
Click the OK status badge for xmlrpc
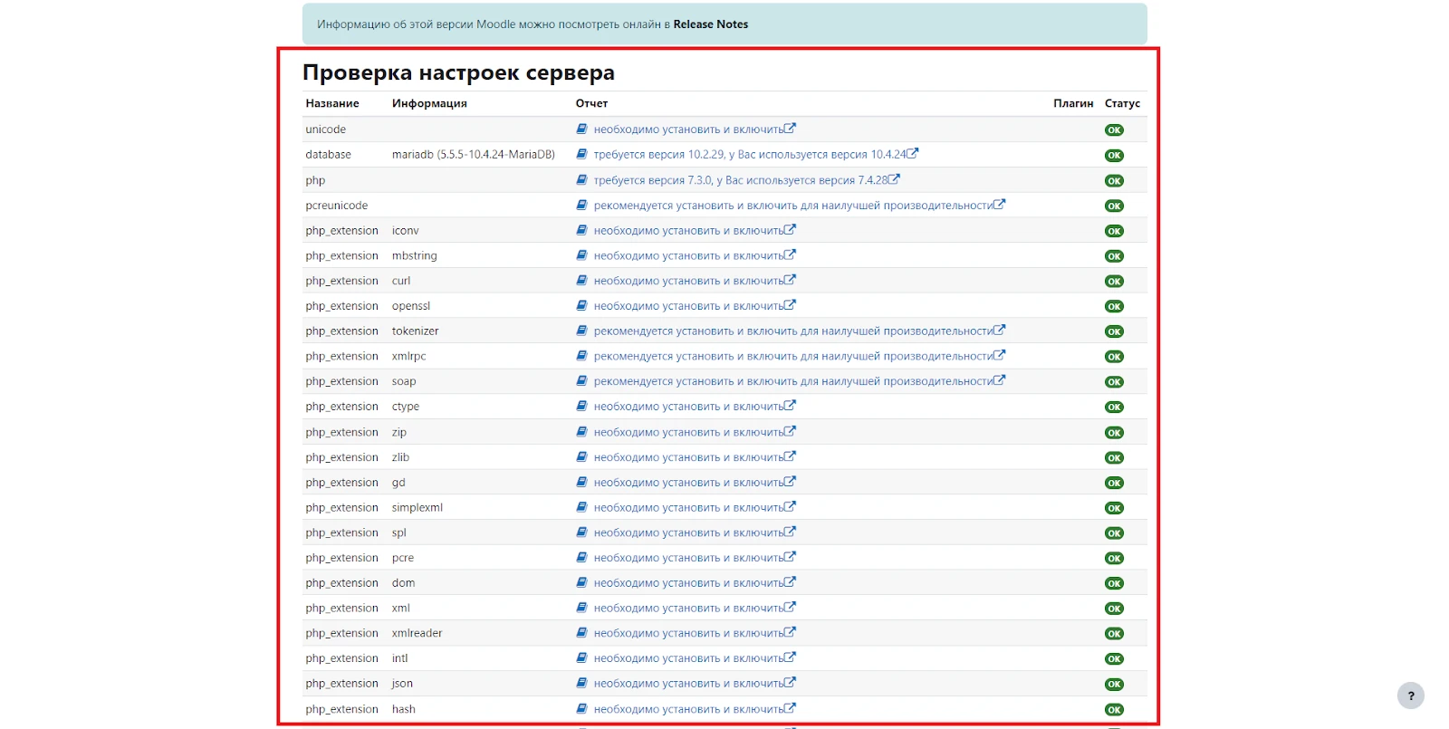coord(1114,357)
